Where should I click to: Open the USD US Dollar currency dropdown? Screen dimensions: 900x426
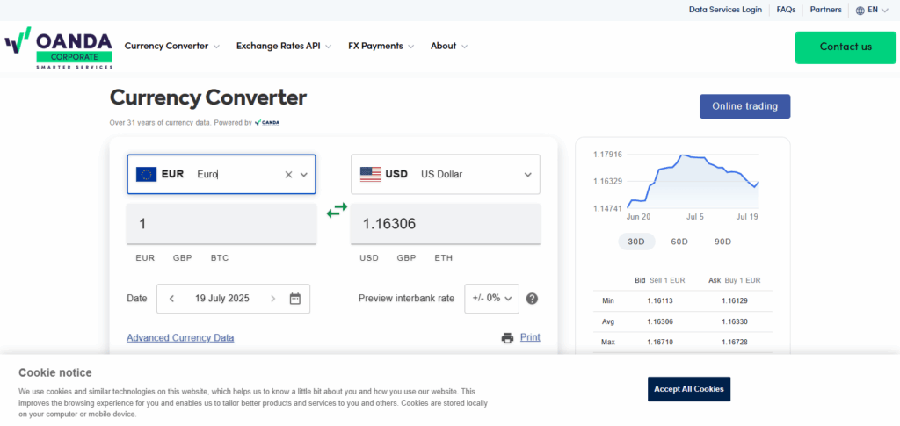tap(446, 174)
